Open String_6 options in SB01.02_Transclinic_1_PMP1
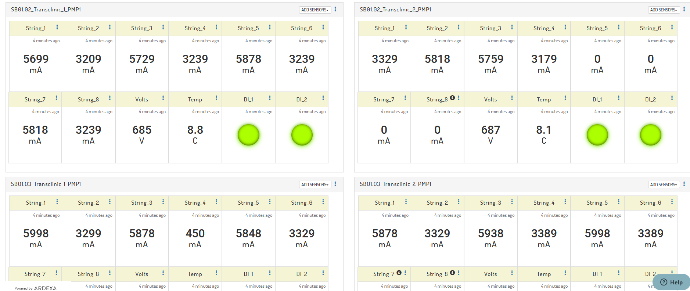 pos(323,27)
